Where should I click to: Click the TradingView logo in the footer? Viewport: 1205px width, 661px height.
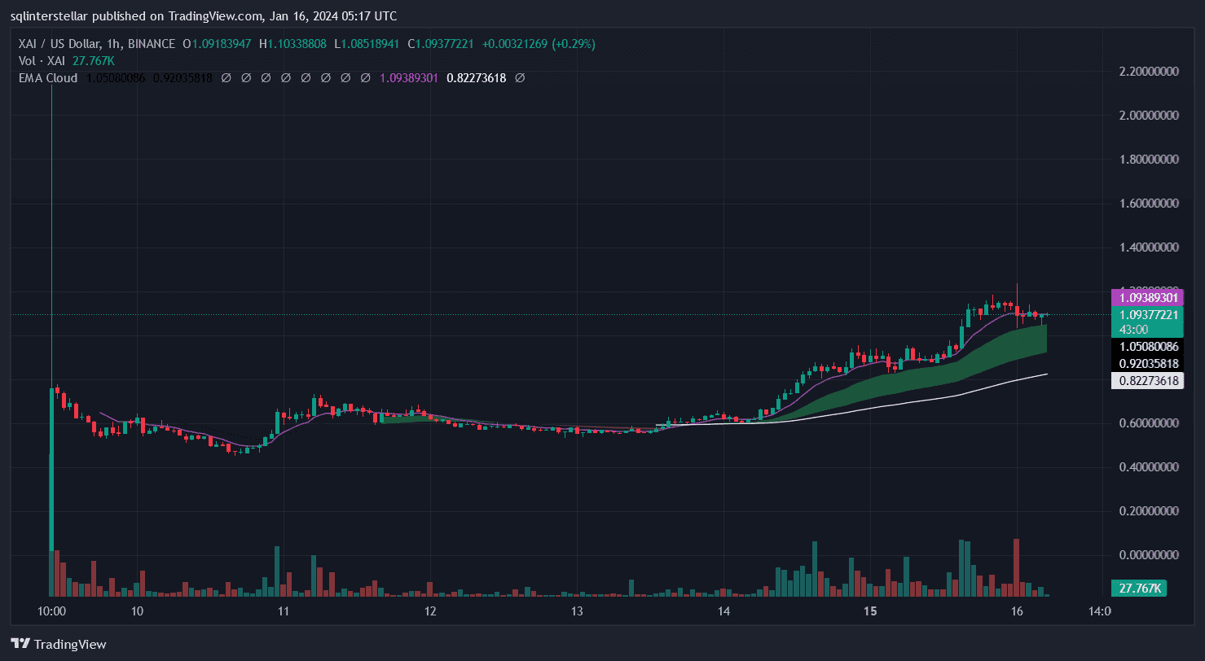(58, 644)
